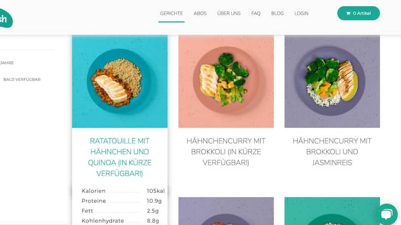Open the BLOG section
Image resolution: width=401 pixels, height=225 pixels.
[278, 13]
